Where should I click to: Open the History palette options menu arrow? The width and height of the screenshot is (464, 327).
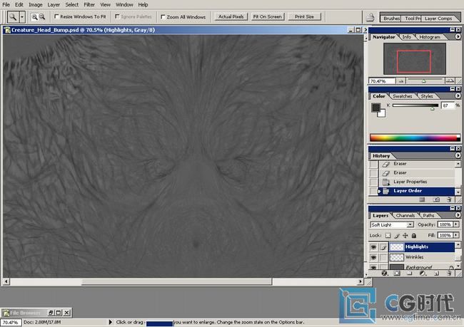pyautogui.click(x=458, y=155)
